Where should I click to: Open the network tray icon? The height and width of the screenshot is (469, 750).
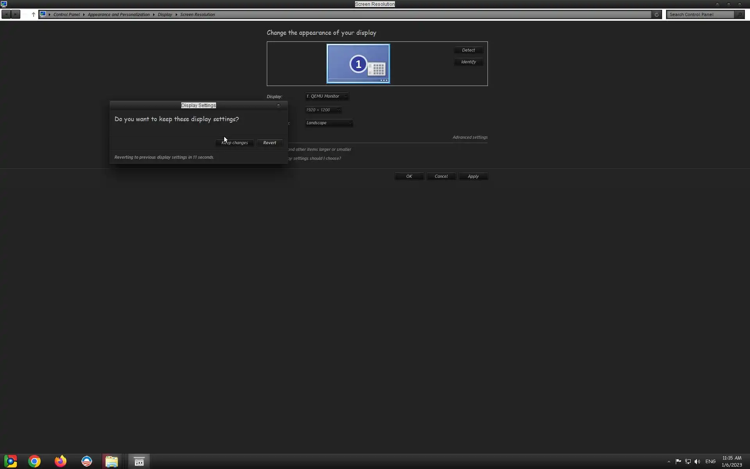point(688,462)
